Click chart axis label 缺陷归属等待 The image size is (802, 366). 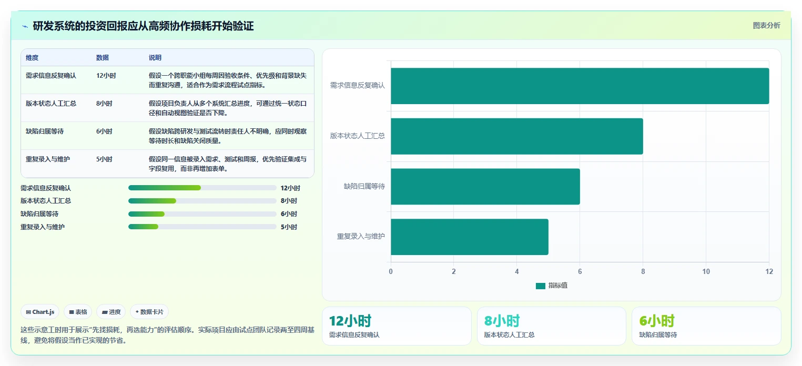(364, 186)
